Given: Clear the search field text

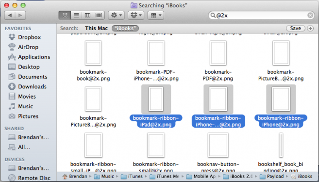Looking at the screenshot, I should (x=310, y=15).
